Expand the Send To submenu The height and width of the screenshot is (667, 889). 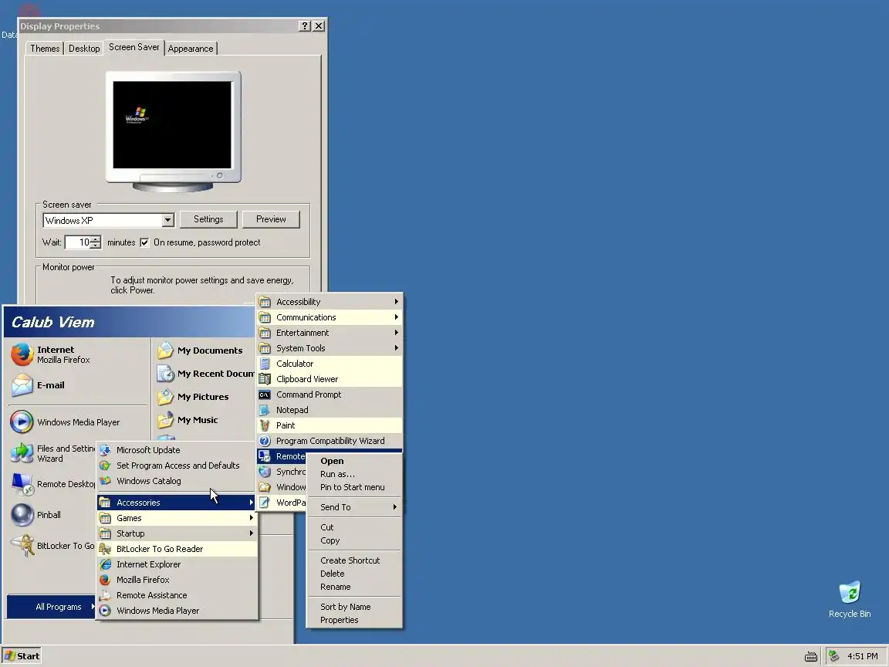(x=354, y=507)
